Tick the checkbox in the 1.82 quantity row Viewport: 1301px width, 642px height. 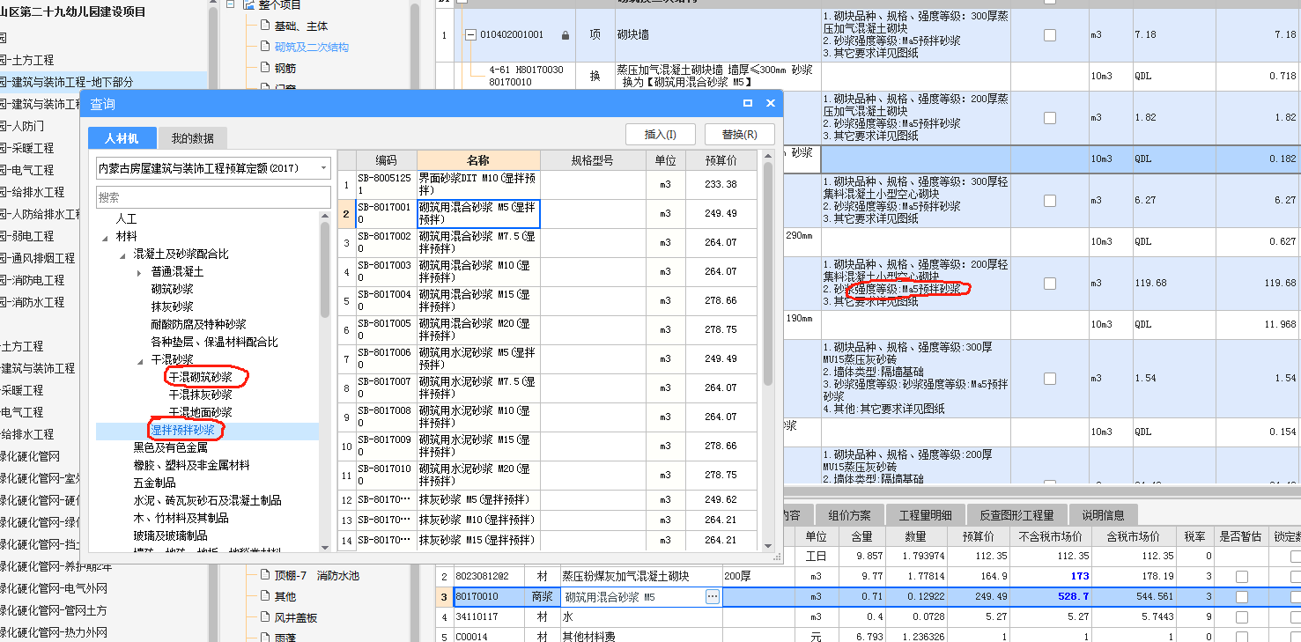1049,117
